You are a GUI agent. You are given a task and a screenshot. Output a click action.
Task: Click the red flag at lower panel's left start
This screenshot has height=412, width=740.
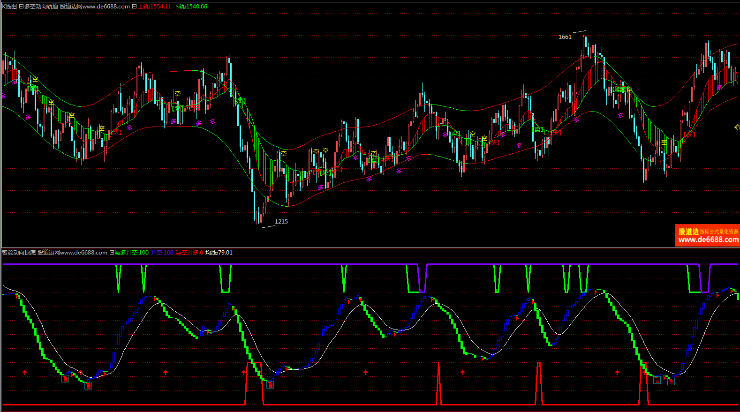click(x=17, y=296)
